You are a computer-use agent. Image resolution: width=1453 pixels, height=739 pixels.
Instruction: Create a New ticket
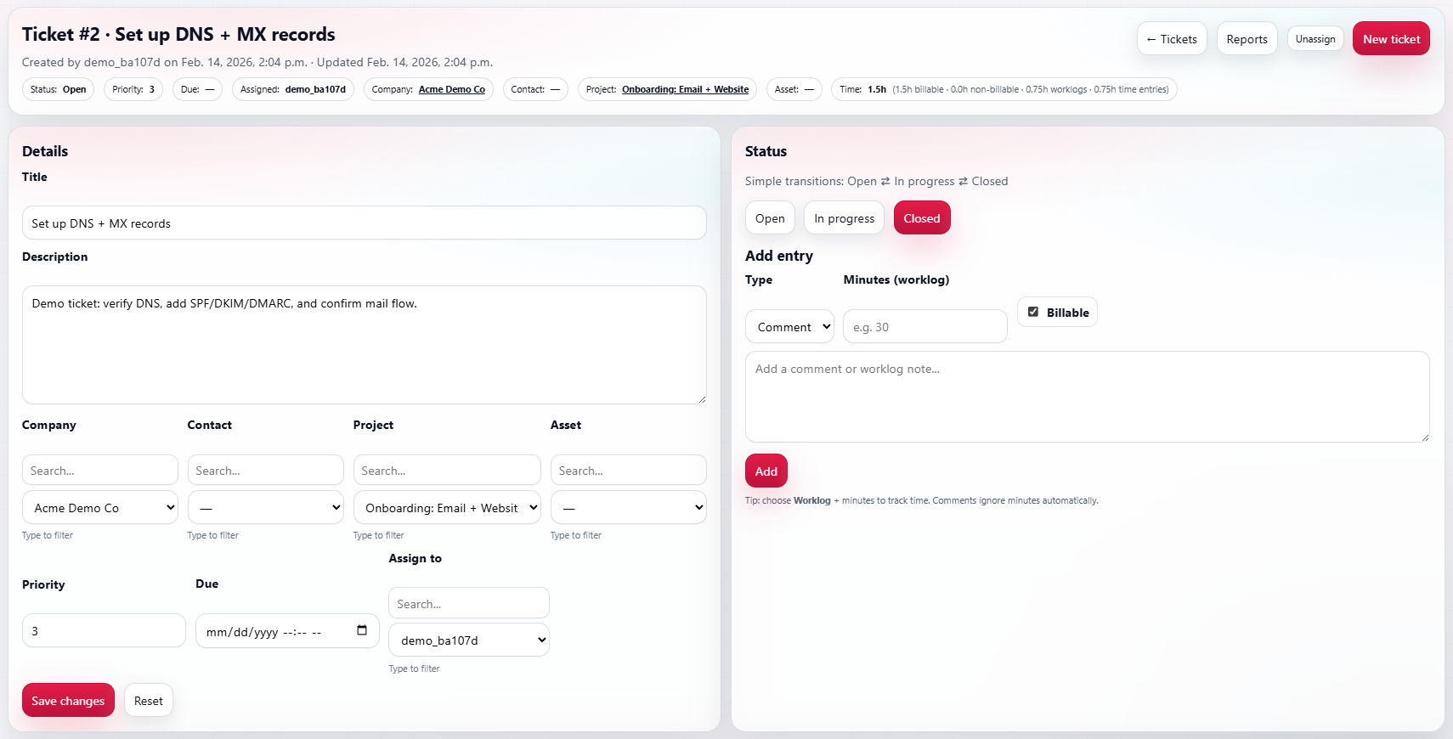(1391, 39)
